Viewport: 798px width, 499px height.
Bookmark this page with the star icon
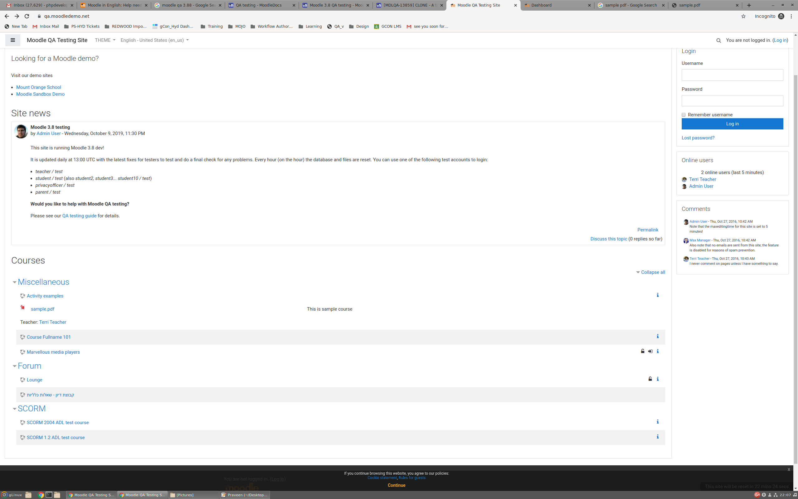(x=743, y=16)
